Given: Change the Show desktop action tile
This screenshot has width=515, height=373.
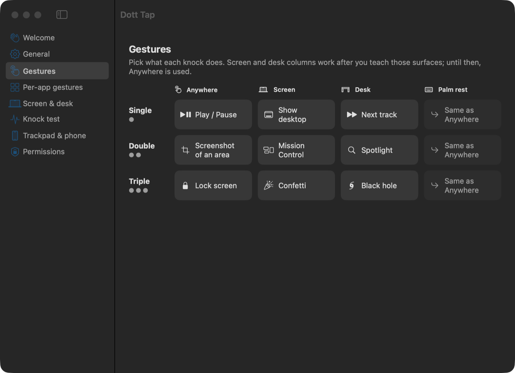Looking at the screenshot, I should click(x=296, y=114).
